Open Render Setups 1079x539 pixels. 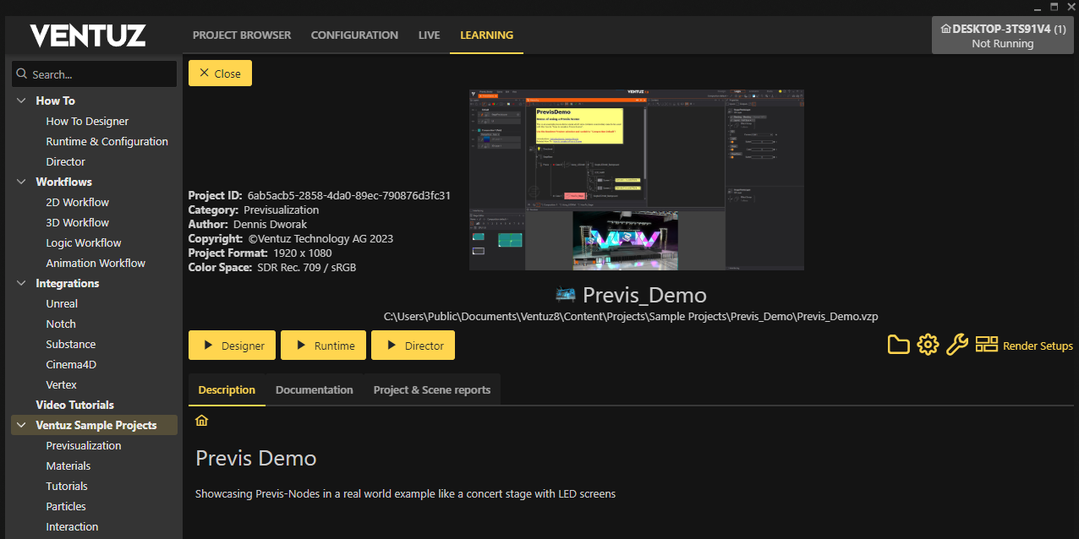(1024, 346)
